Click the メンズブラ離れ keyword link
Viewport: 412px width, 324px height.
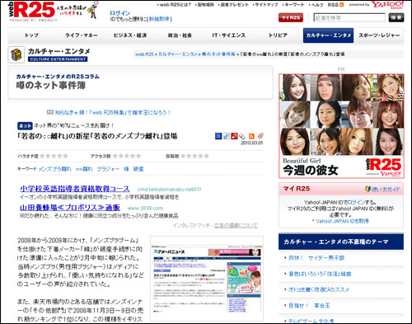[54, 169]
